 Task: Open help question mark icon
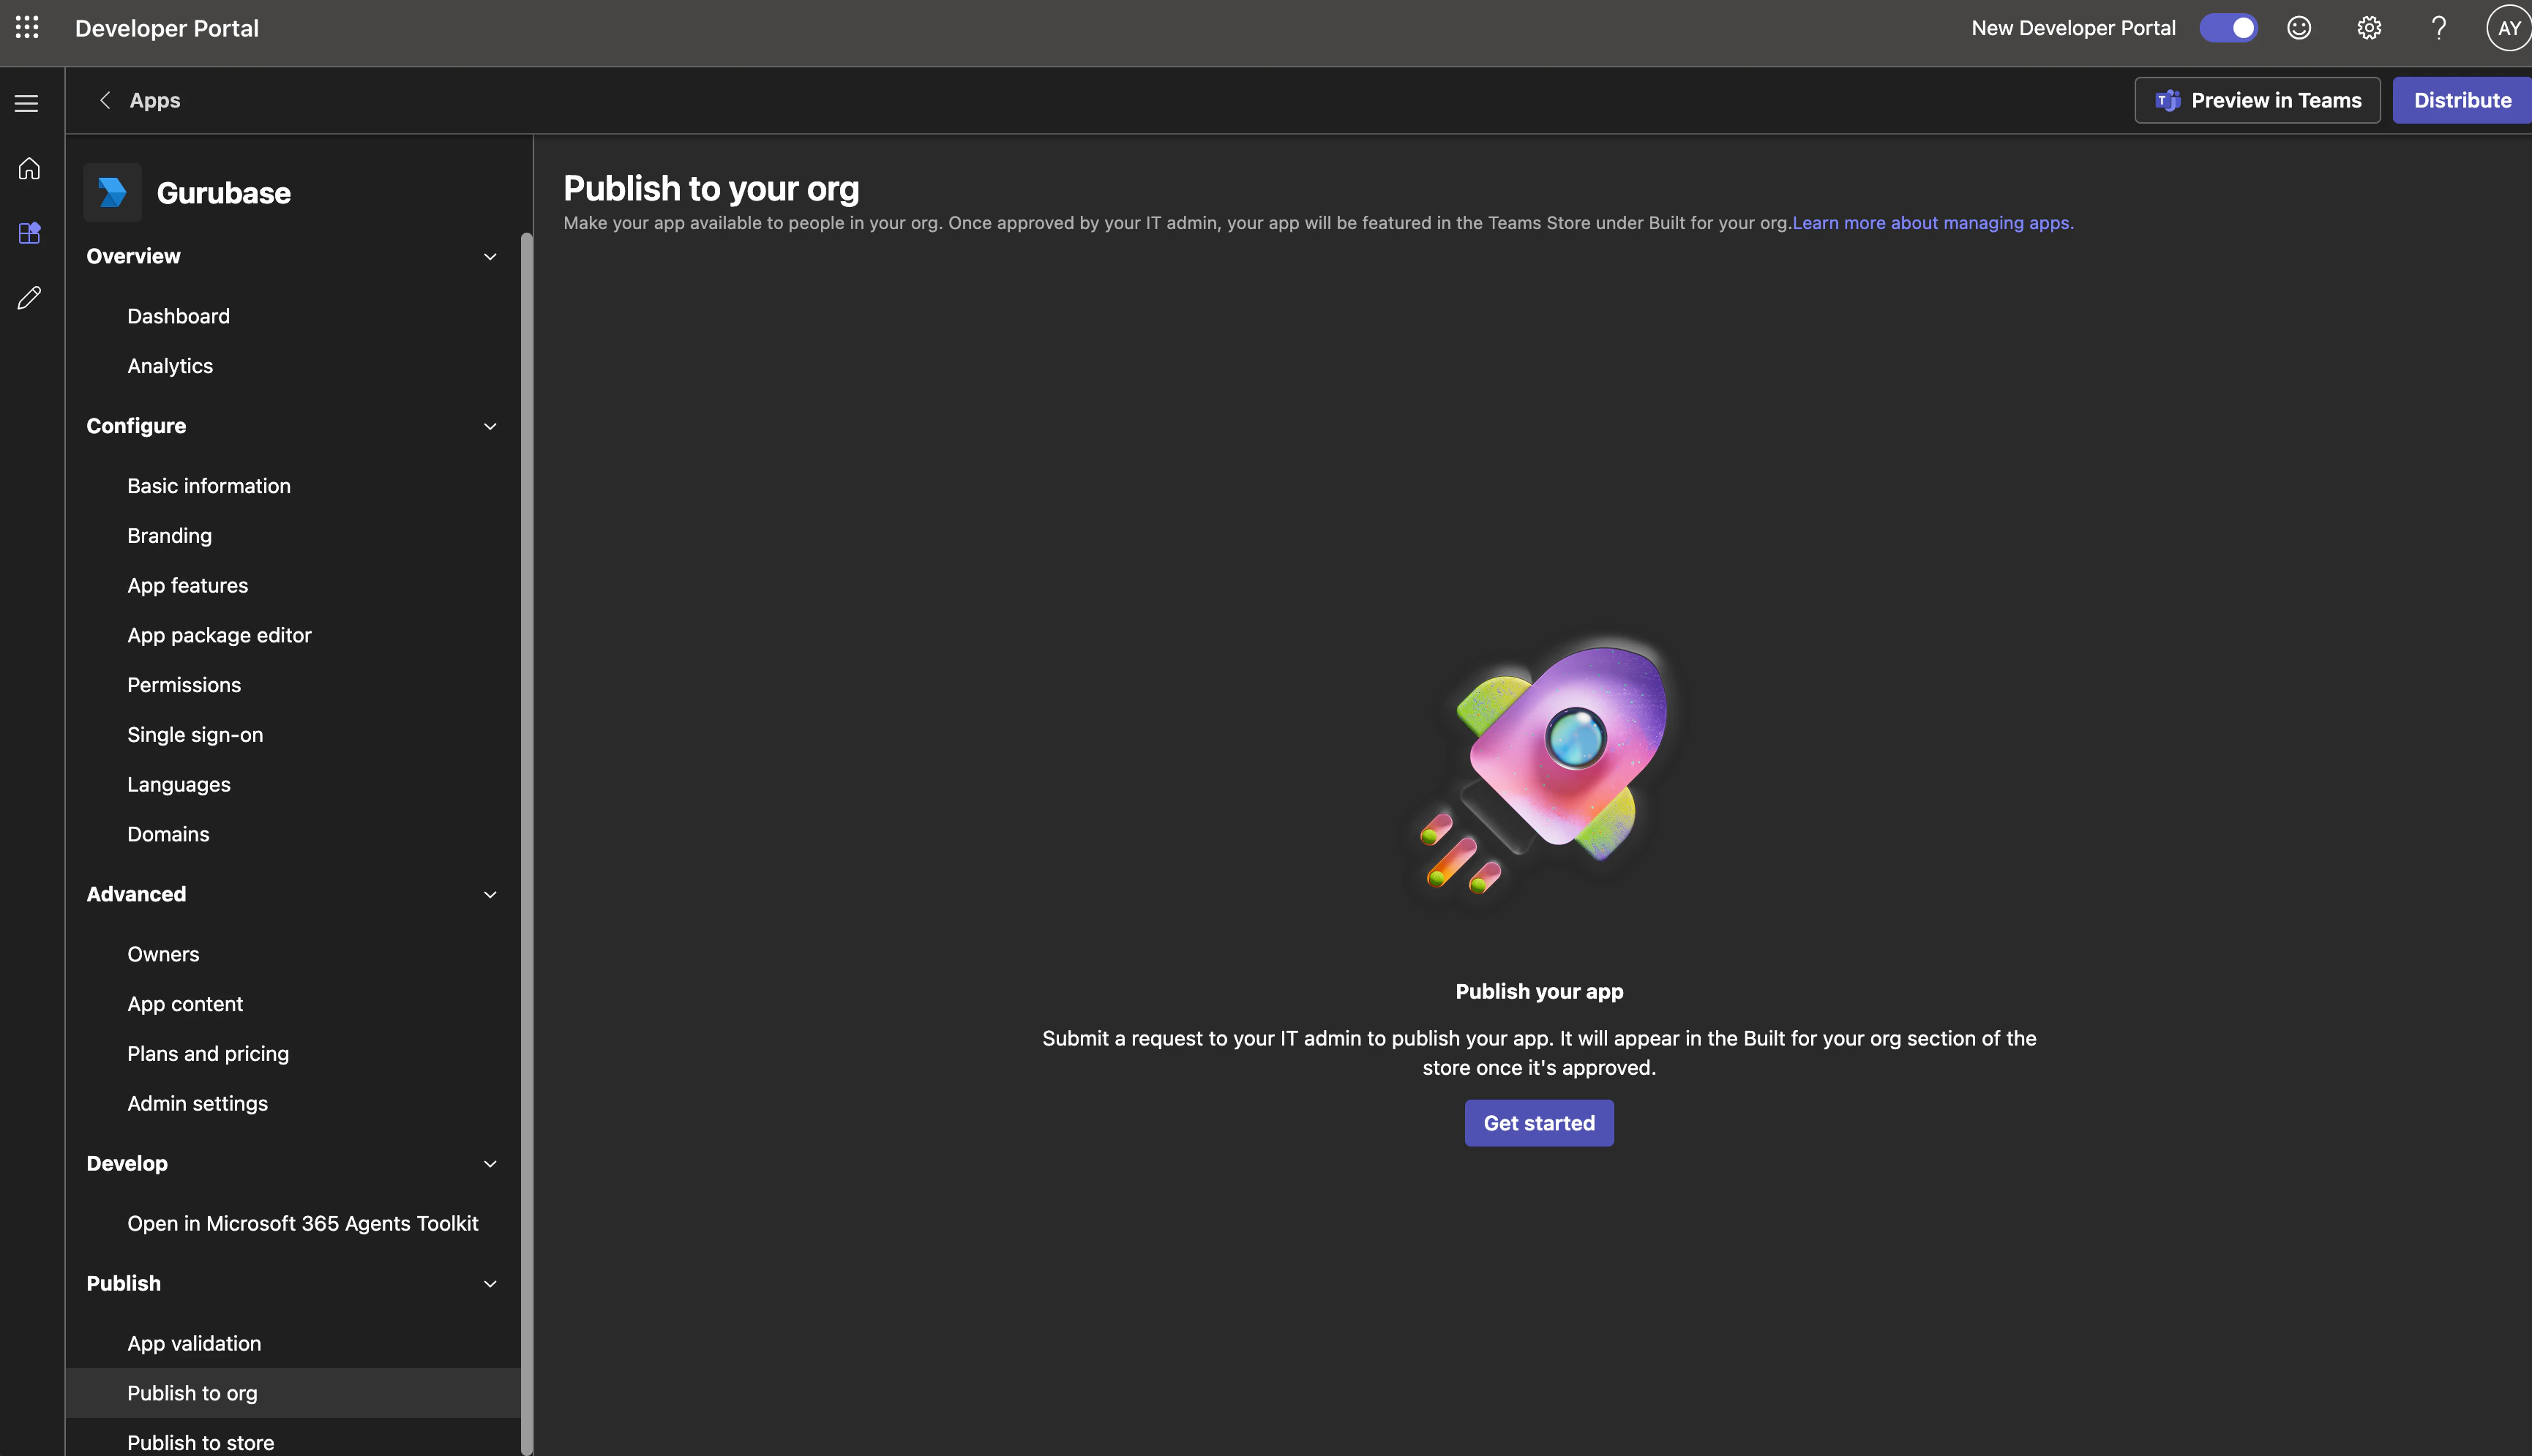(2439, 28)
